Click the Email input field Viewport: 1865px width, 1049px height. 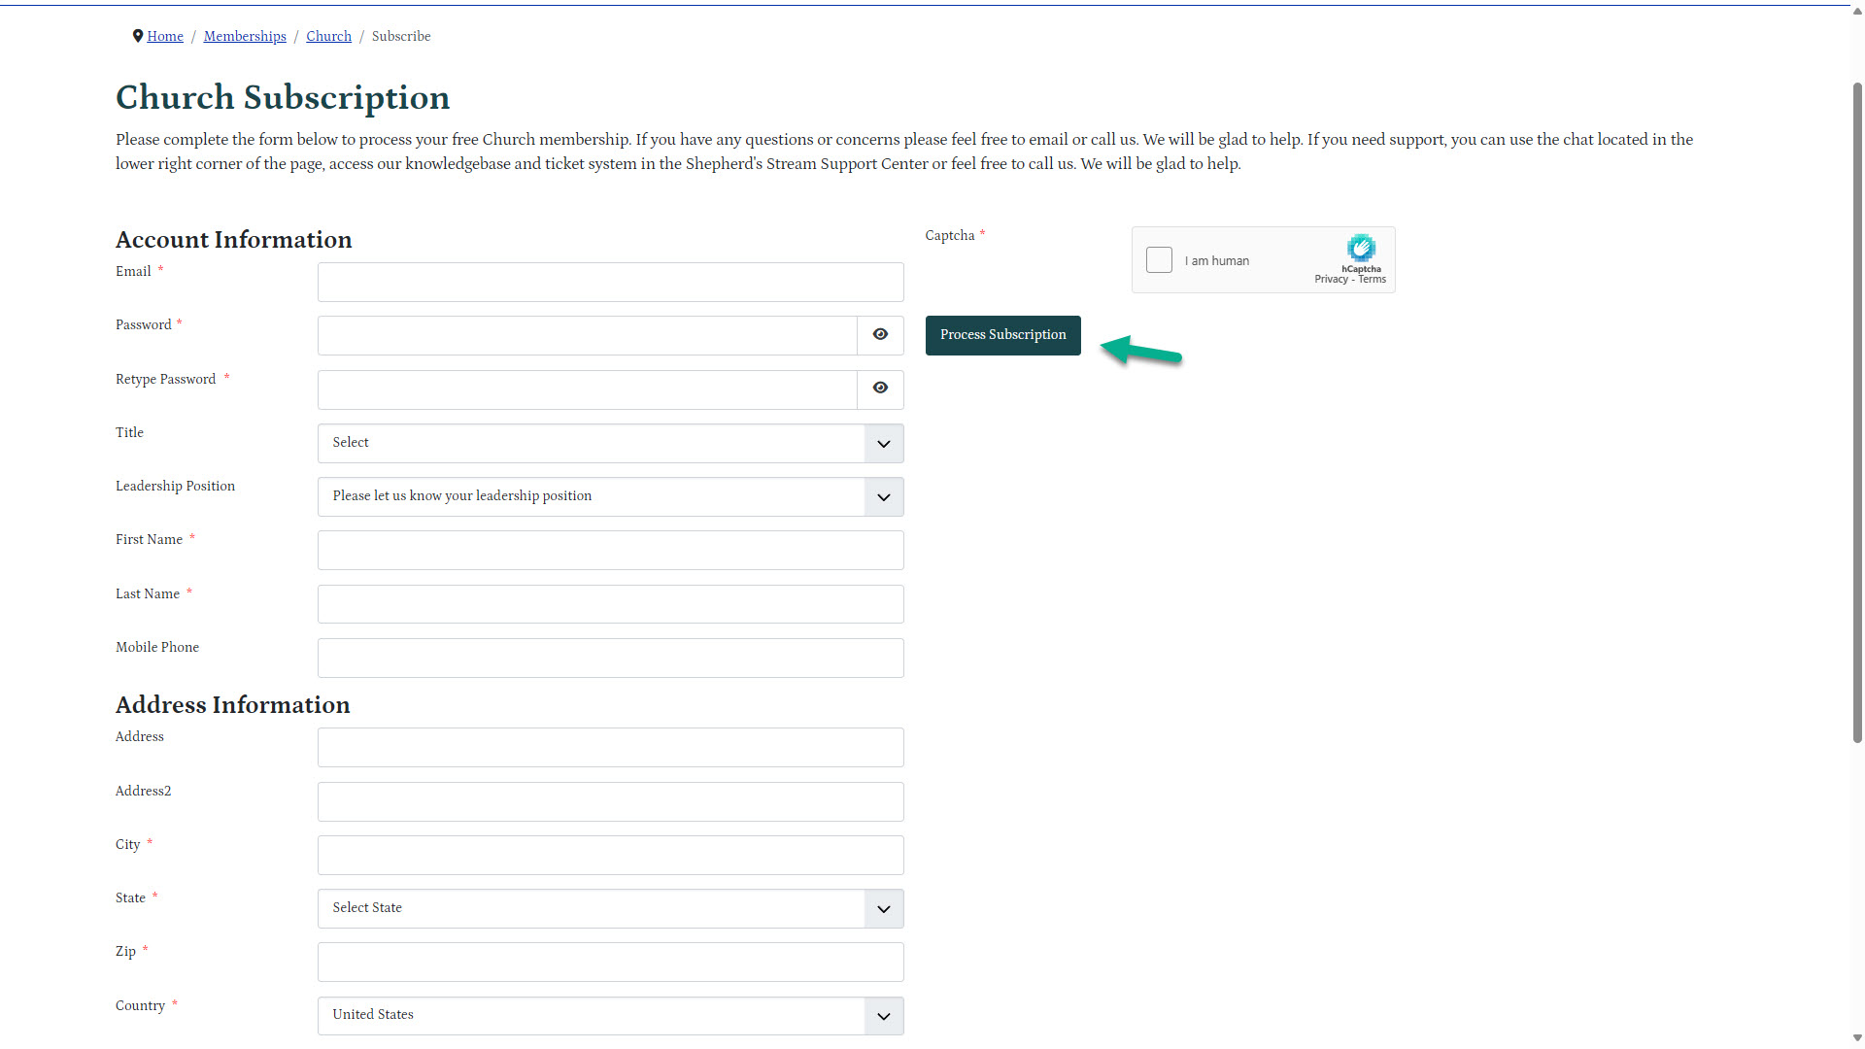(611, 282)
